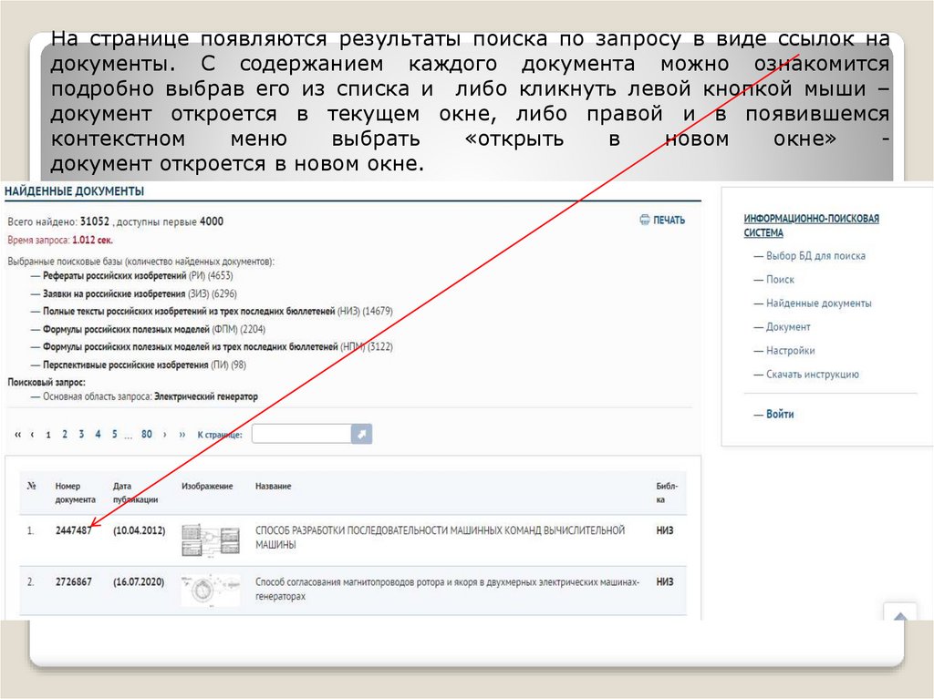The image size is (934, 699).
Task: Click Заявки на российские изобретения entry
Action: pos(140,293)
